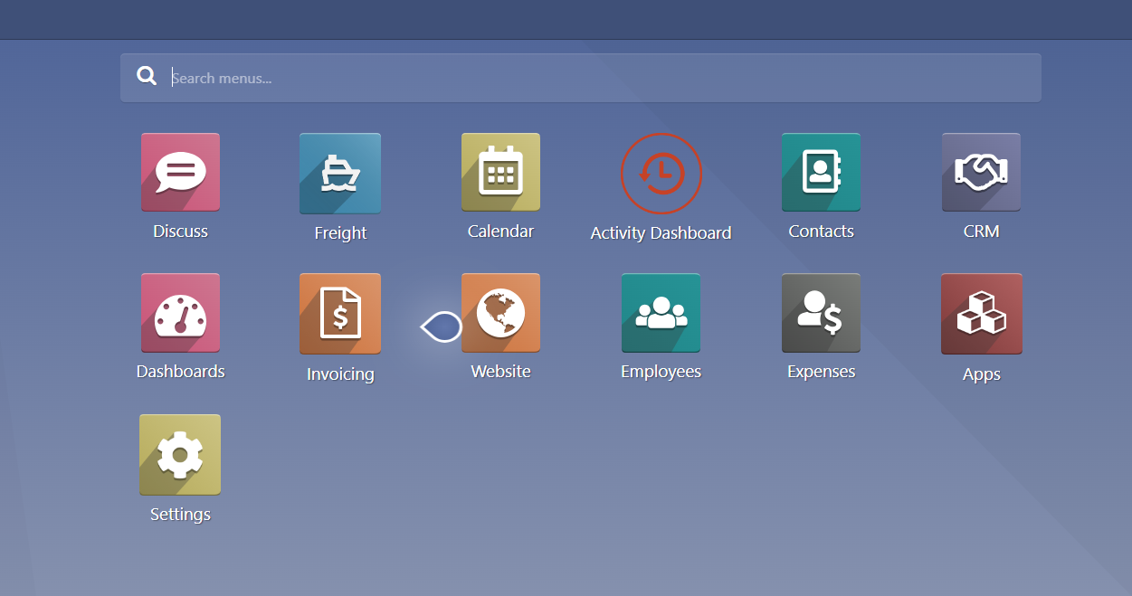Open the Website globe icon
The width and height of the screenshot is (1132, 596).
500,313
